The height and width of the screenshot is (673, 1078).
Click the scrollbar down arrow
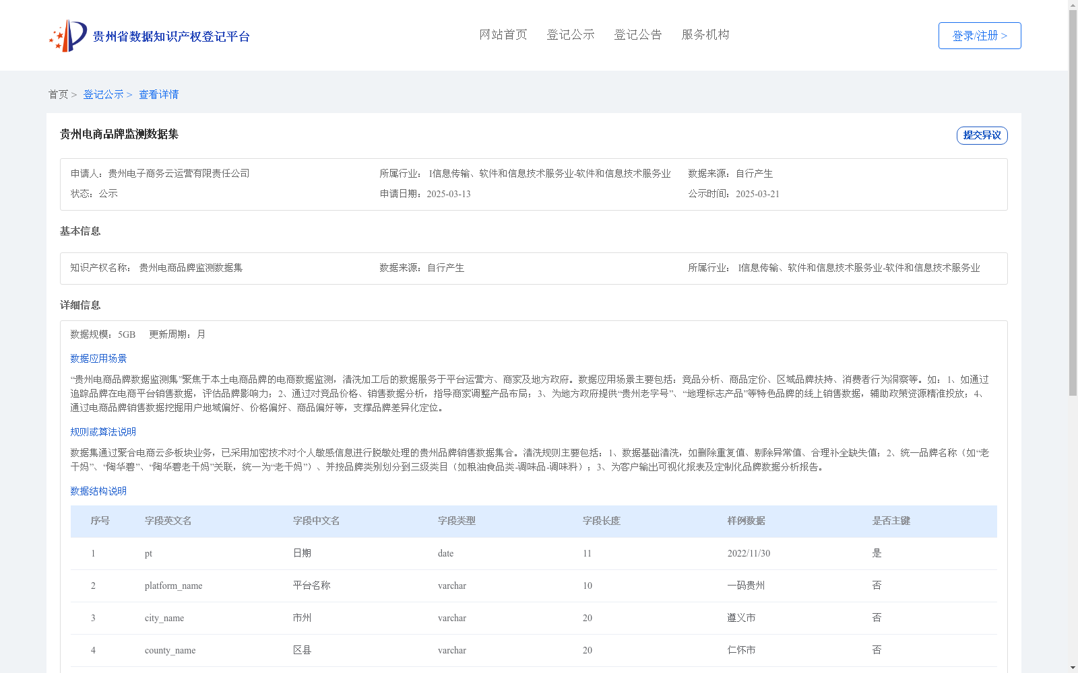click(1073, 668)
